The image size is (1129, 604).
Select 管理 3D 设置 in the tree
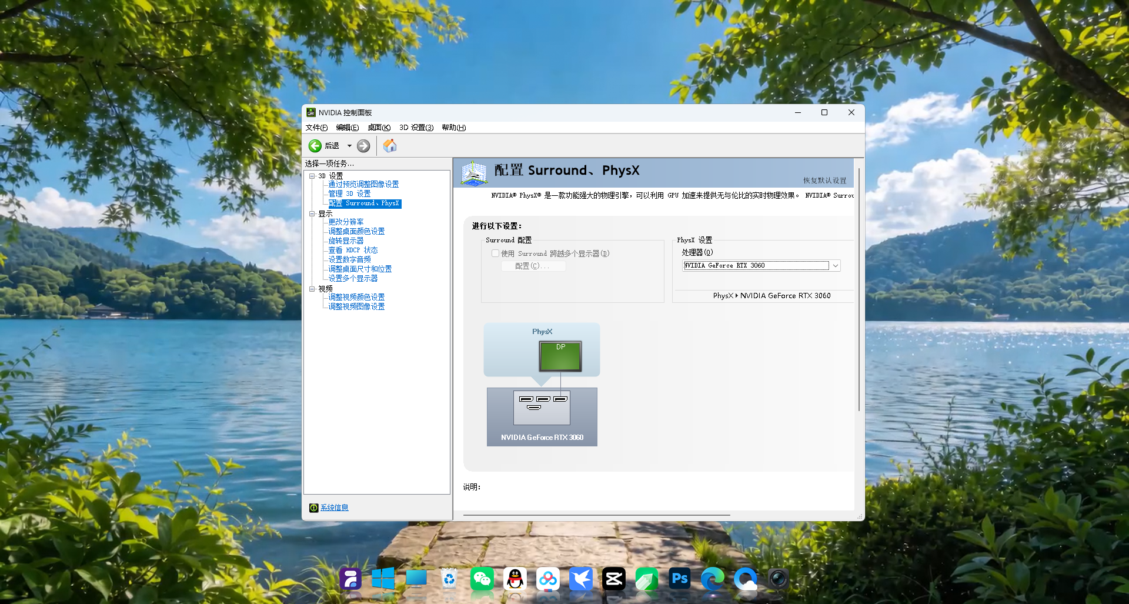click(x=349, y=193)
